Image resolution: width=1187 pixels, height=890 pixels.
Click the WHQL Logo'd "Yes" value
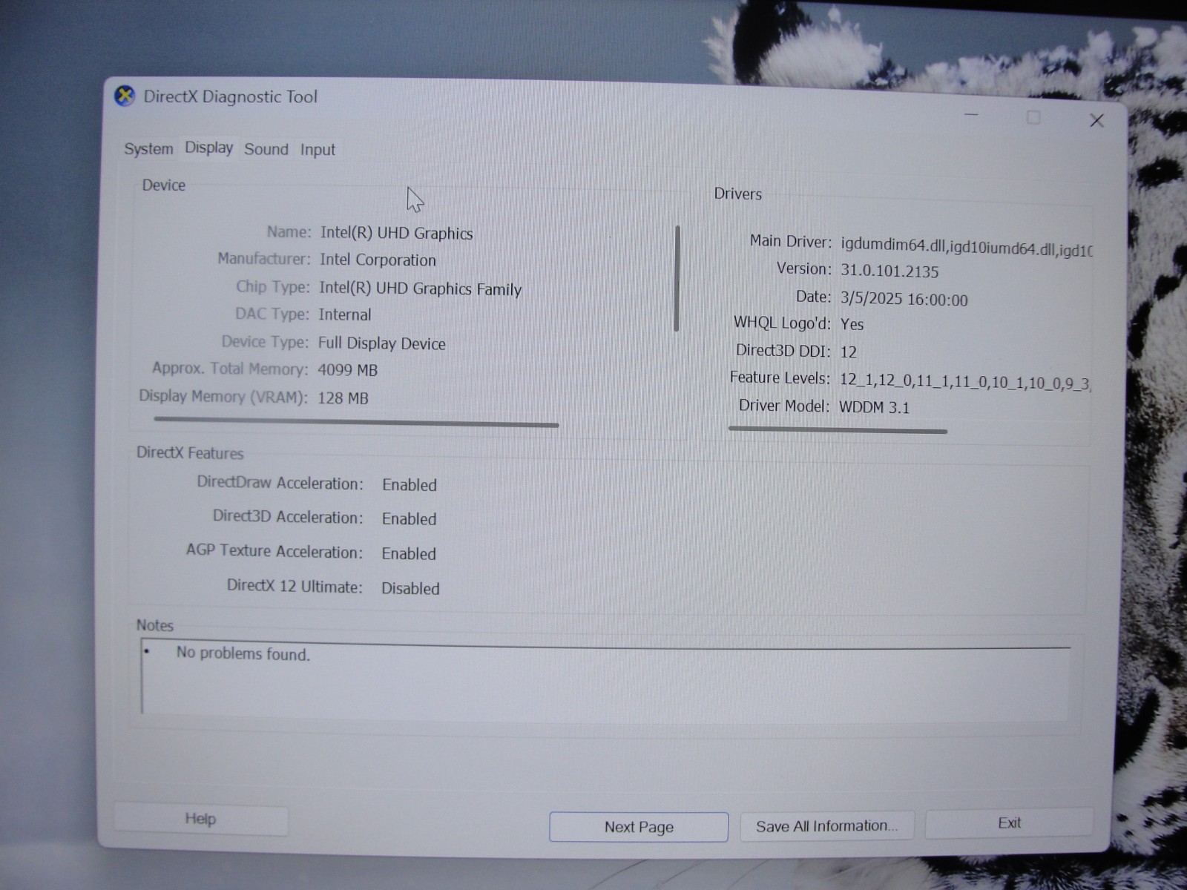coord(852,324)
